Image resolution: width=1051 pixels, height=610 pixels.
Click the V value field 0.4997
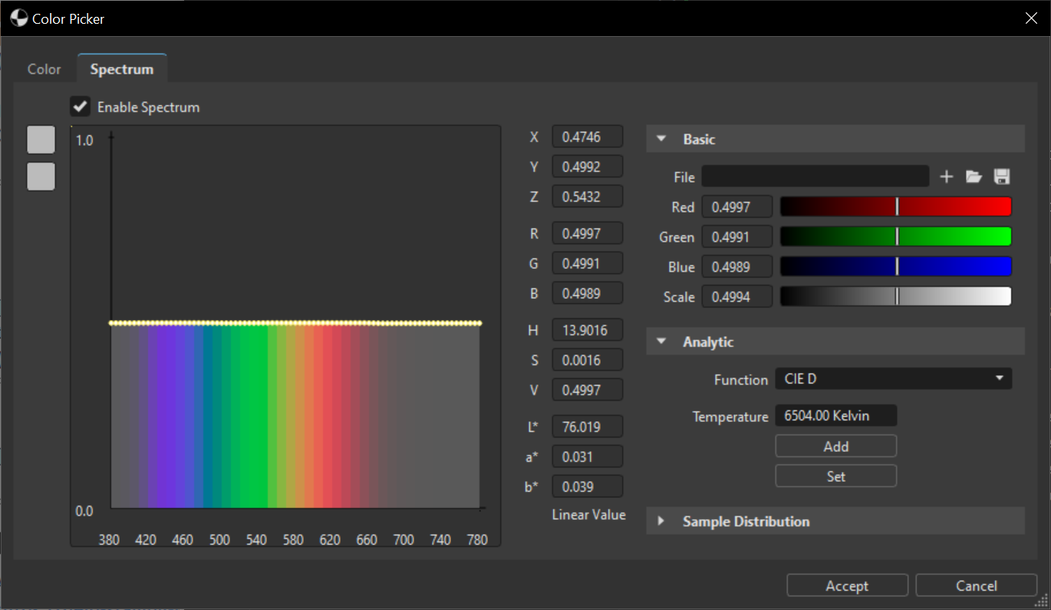click(588, 390)
